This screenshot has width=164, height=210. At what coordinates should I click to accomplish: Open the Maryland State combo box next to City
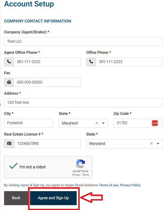(x=83, y=123)
